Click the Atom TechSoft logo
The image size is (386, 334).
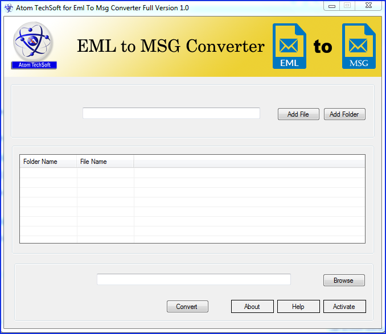[x=34, y=46]
